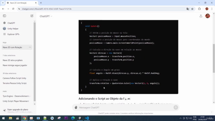Screen dimensions: 215x121
Task: Go forward with the browser forward arrow
Action: [x=8, y=9]
